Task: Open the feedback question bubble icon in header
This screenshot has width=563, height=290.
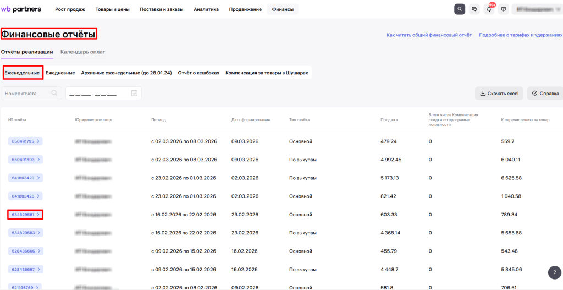Action: coord(504,9)
